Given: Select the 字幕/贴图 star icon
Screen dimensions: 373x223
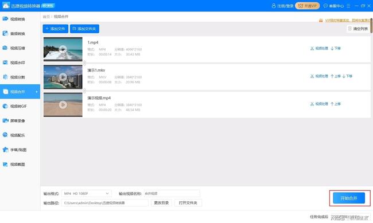Looking at the screenshot, I should (5, 150).
